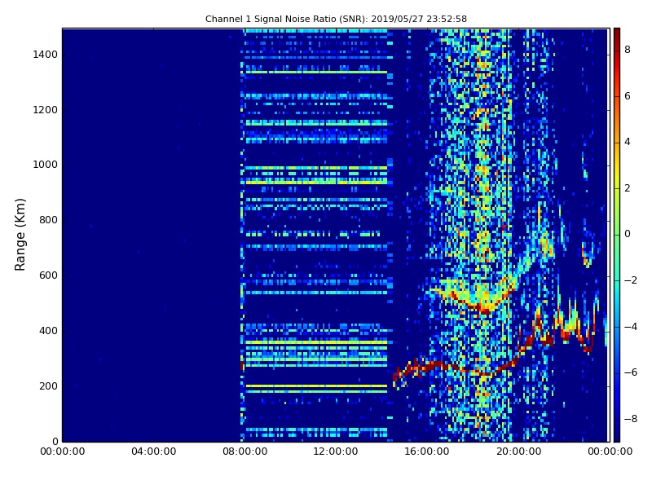
Task: Click the dark red top of the colorbar
Action: (x=617, y=35)
